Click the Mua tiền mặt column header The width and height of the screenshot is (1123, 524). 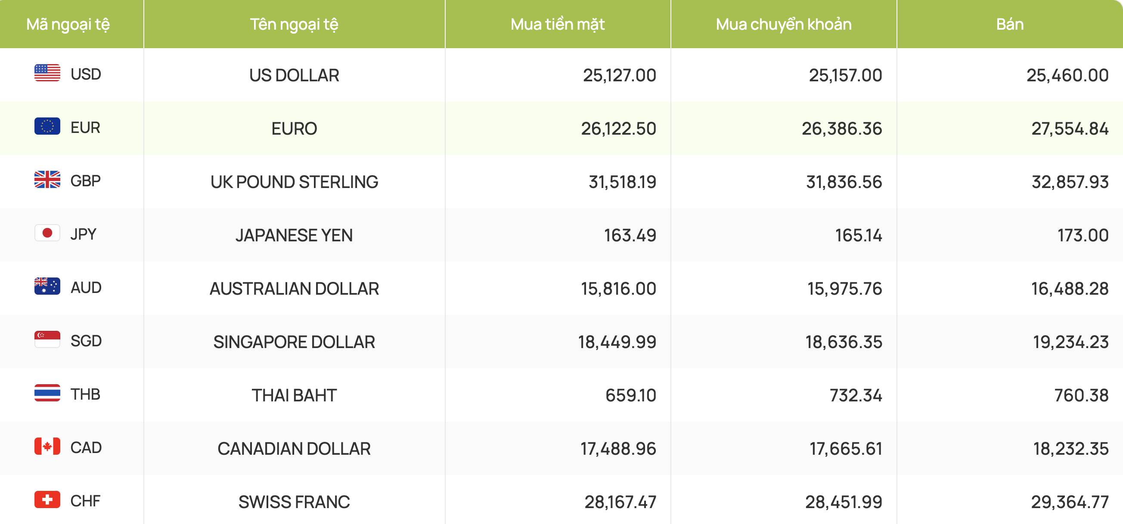pos(558,25)
